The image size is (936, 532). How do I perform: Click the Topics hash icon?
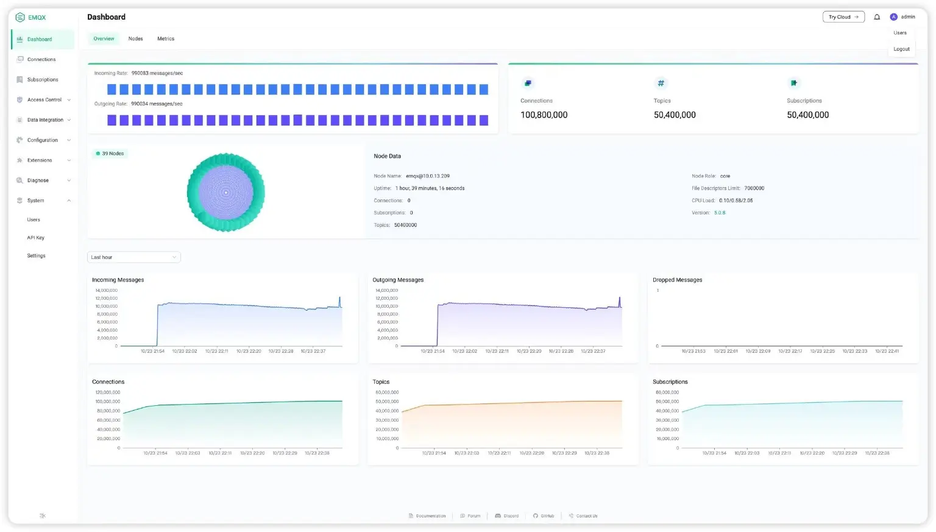tap(661, 83)
